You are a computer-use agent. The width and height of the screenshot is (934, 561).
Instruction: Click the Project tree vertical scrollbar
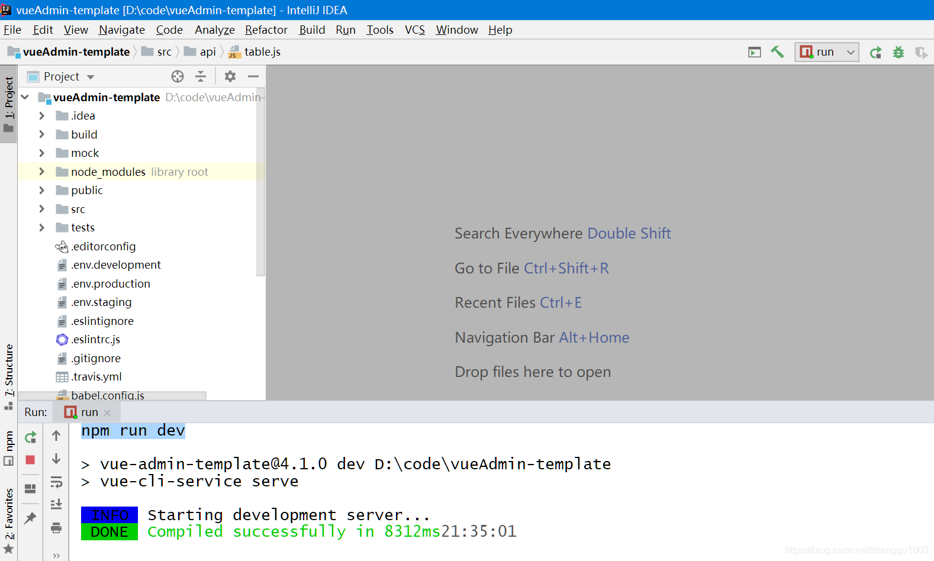tap(260, 182)
